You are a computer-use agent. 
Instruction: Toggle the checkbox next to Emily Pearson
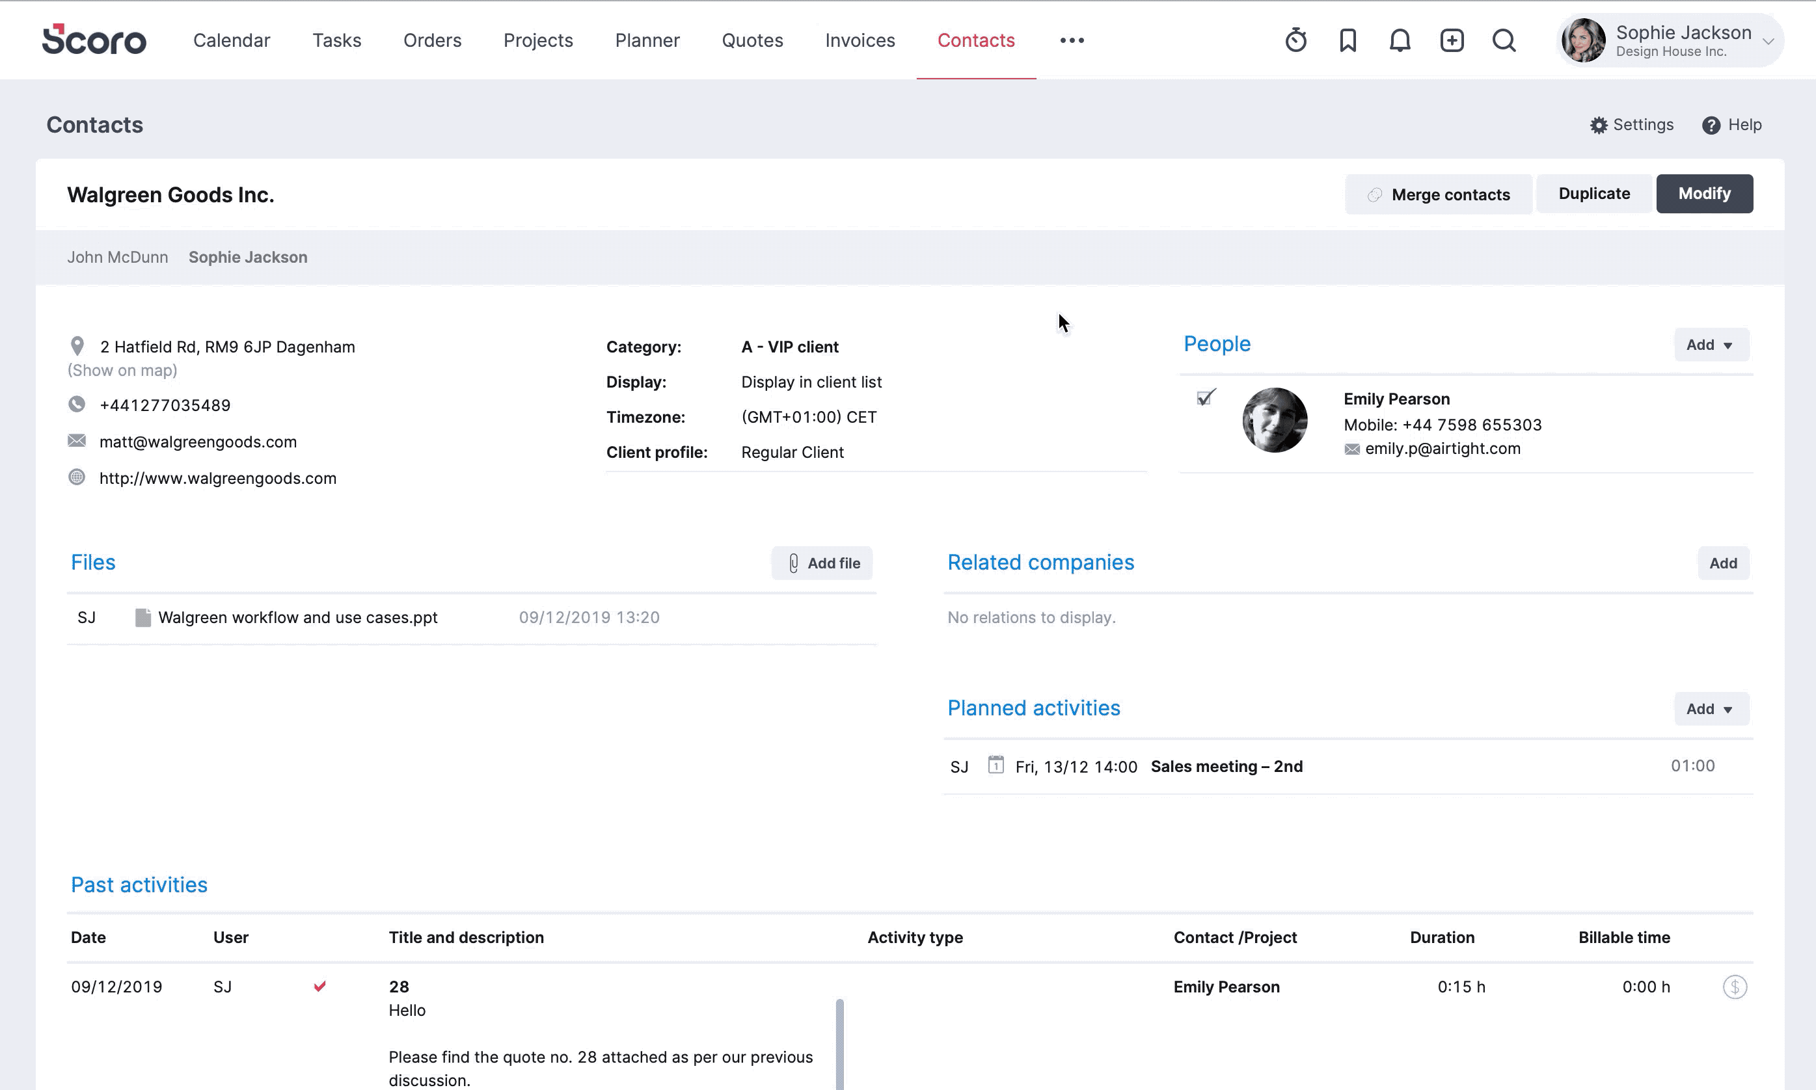1206,397
